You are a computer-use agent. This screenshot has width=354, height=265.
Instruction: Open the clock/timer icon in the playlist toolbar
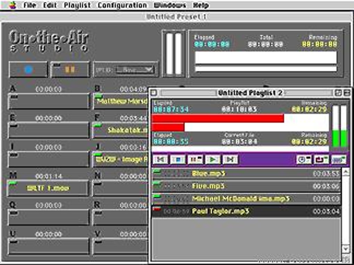pos(303,159)
